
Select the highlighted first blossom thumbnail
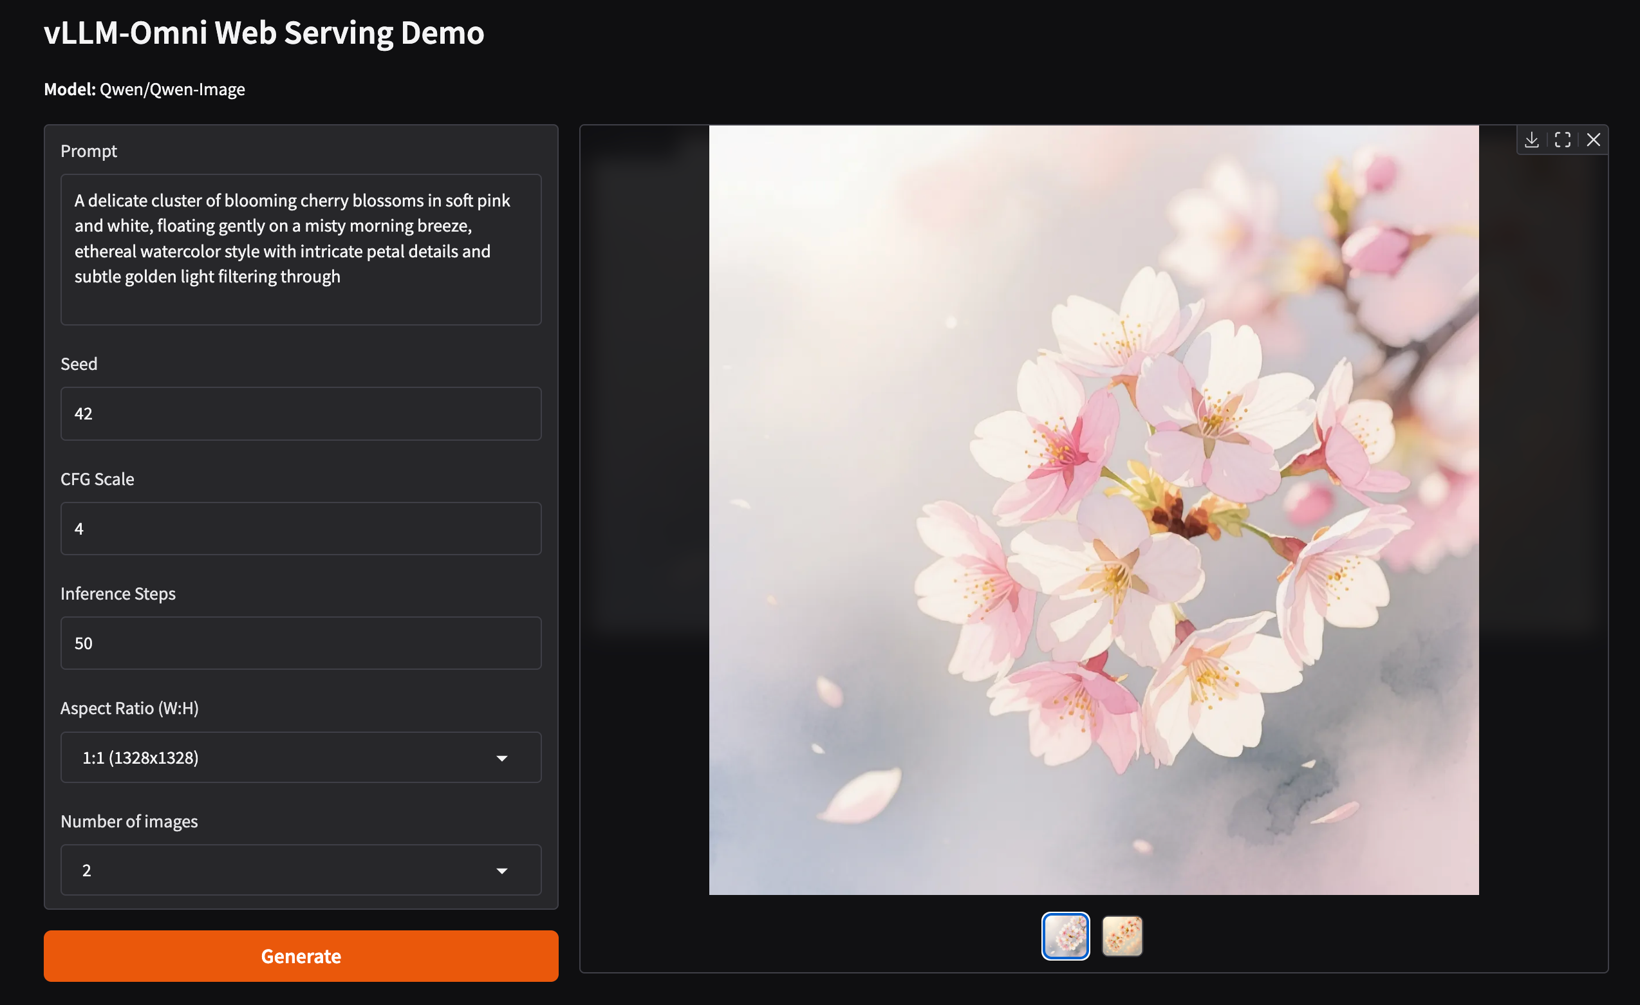pyautogui.click(x=1065, y=936)
